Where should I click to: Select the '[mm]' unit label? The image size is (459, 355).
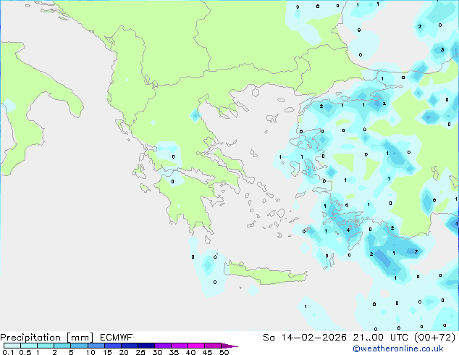click(x=80, y=338)
